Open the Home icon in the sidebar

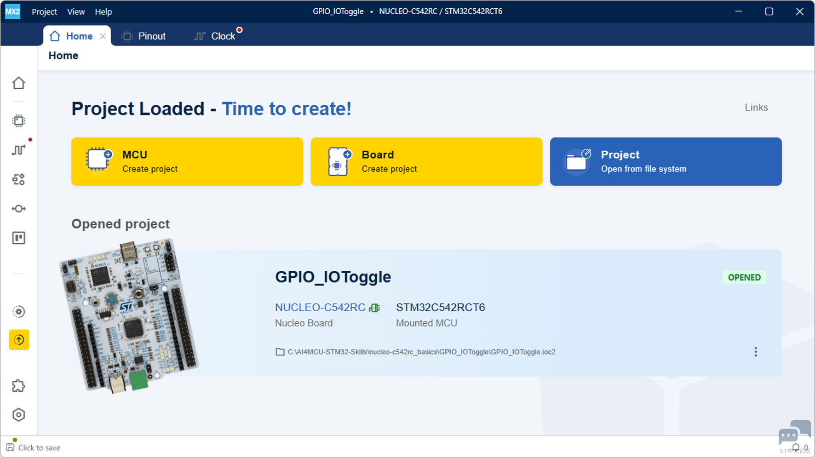[x=19, y=83]
